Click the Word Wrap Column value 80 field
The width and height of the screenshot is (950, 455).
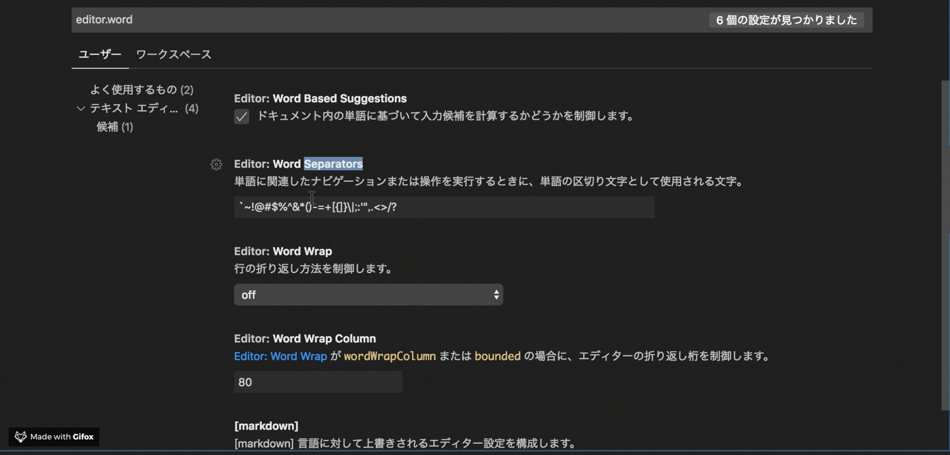318,382
